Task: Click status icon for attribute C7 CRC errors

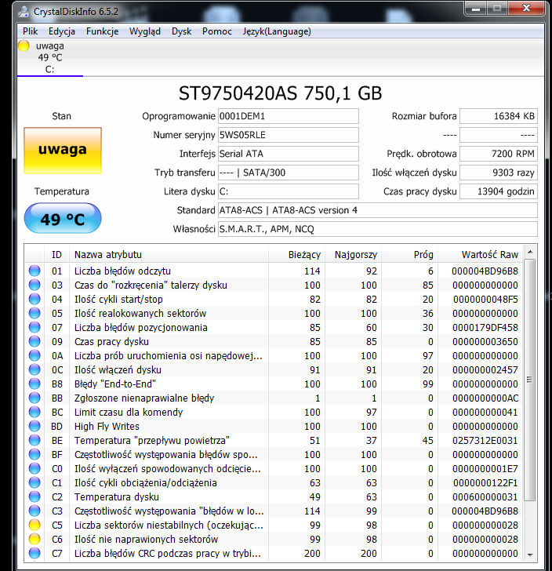Action: tap(34, 553)
